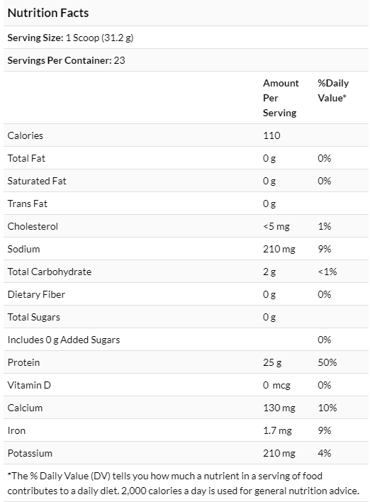
Task: Click the 110 calories value
Action: (271, 135)
